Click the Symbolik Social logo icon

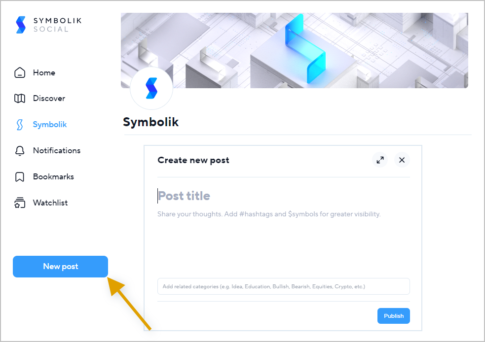[x=21, y=25]
